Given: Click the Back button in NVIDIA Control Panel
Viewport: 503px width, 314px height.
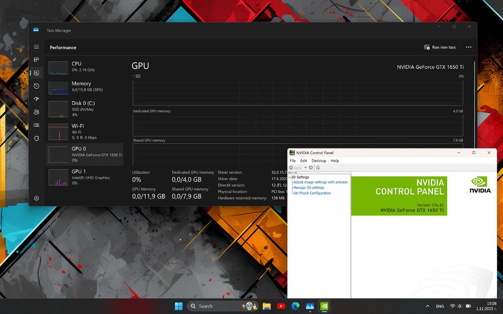Looking at the screenshot, I should coord(295,168).
